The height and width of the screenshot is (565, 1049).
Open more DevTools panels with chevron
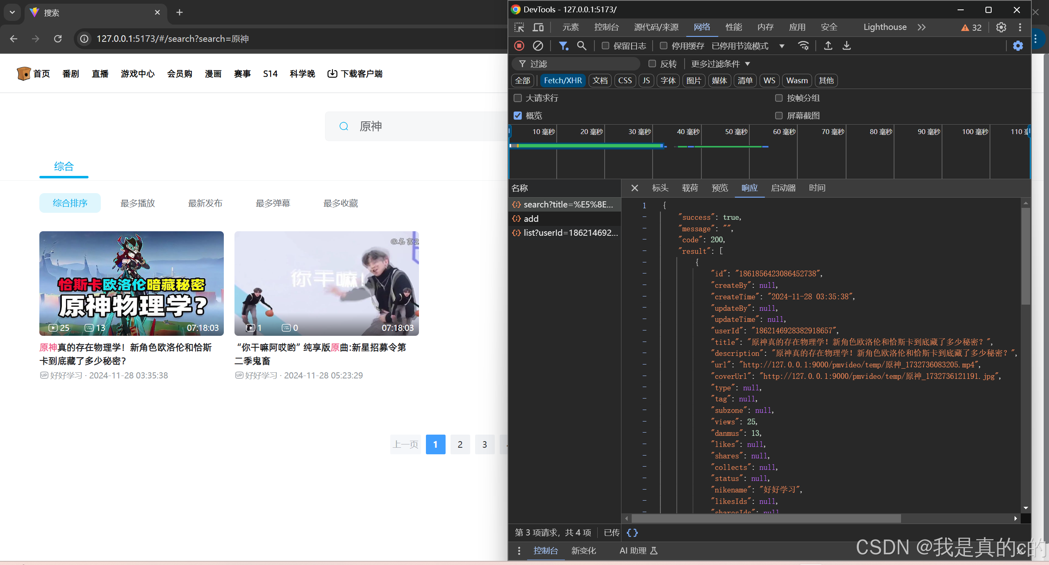click(921, 27)
